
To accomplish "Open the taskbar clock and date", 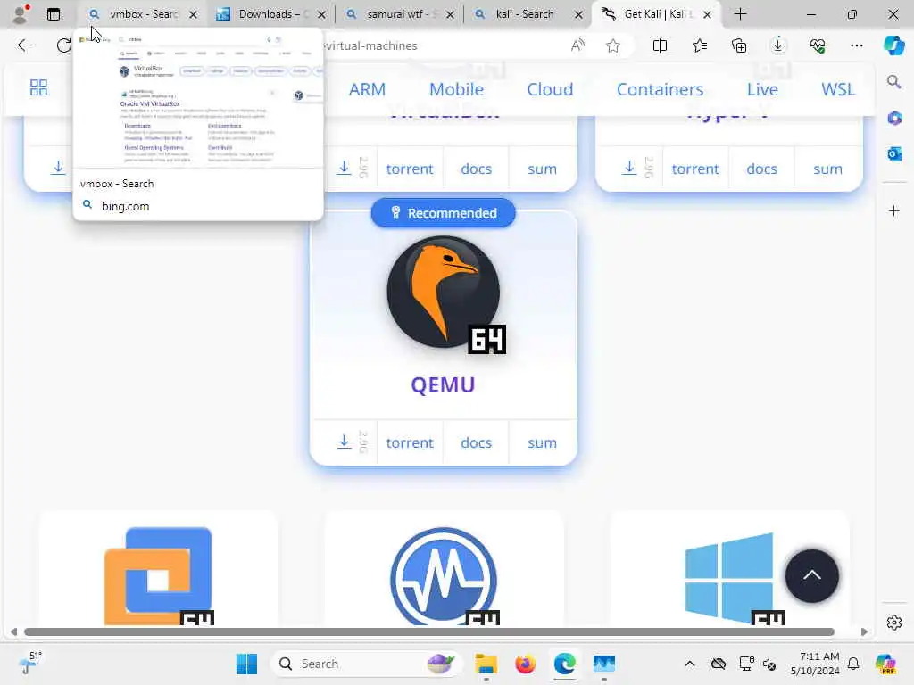I will tap(816, 664).
